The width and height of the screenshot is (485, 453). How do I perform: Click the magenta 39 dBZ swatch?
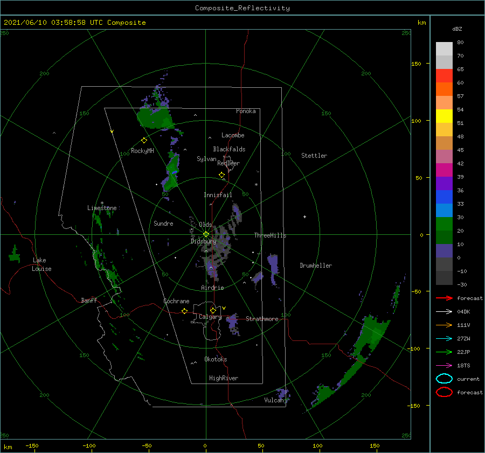[x=444, y=170]
